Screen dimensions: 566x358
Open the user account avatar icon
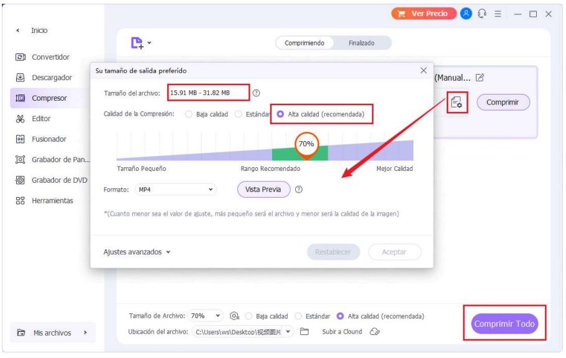[x=466, y=14]
